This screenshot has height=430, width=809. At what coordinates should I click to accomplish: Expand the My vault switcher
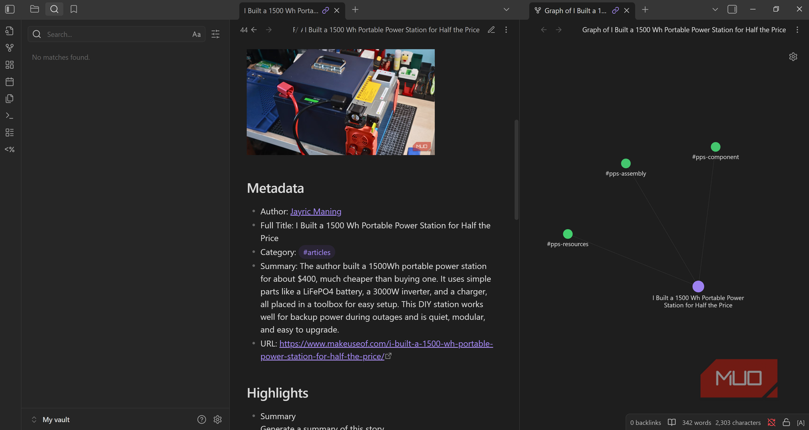(x=51, y=420)
